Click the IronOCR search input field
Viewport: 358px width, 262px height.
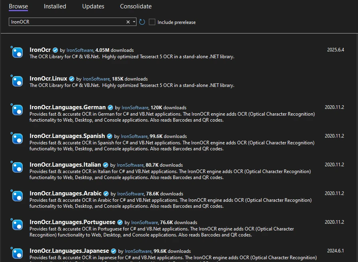click(66, 22)
